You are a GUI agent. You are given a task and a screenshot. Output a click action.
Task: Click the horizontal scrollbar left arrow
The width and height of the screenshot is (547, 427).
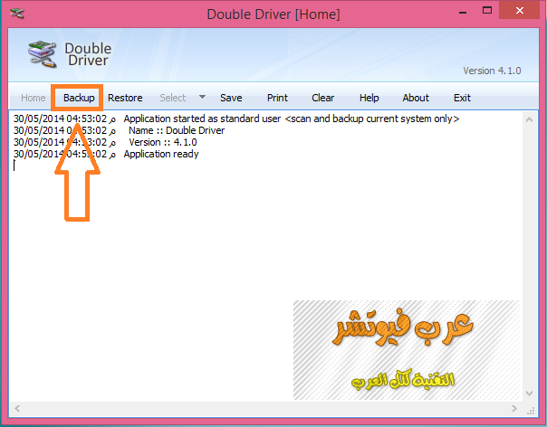pos(17,408)
